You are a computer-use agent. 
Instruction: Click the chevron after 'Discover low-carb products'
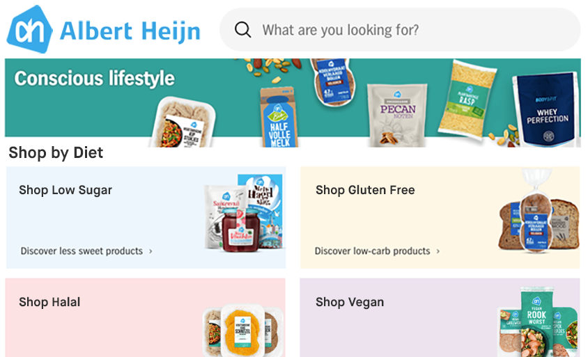[x=438, y=251]
